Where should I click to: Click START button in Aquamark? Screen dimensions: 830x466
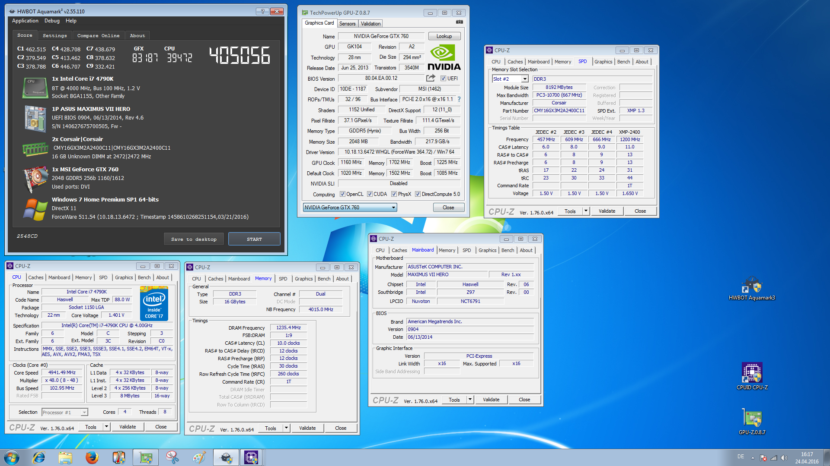[x=254, y=239]
